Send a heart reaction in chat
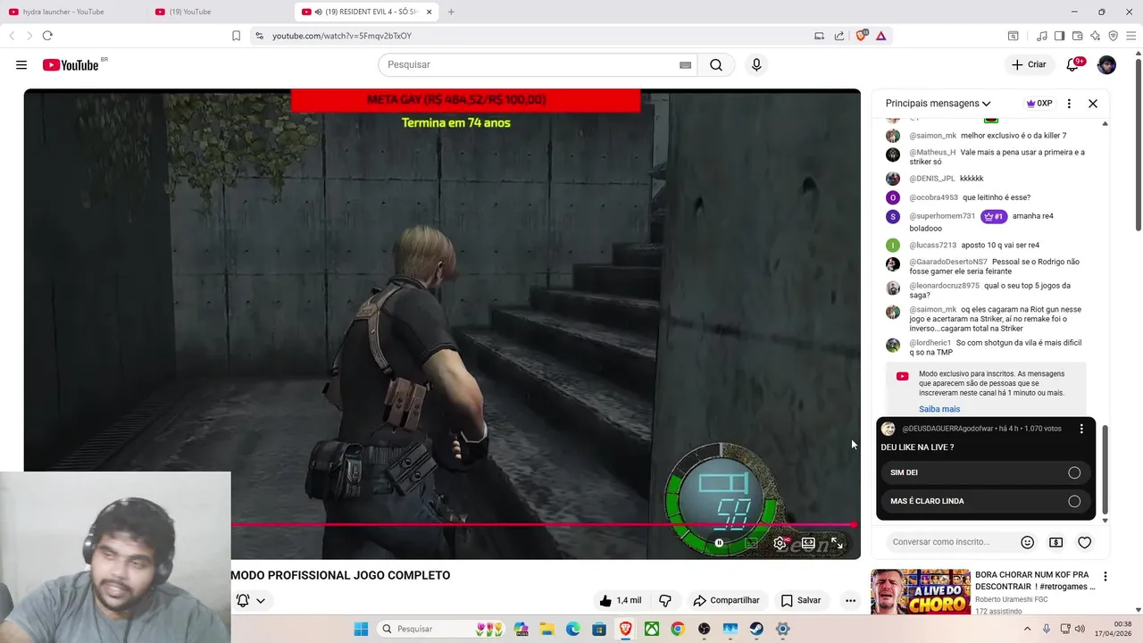The width and height of the screenshot is (1143, 643). pyautogui.click(x=1084, y=542)
